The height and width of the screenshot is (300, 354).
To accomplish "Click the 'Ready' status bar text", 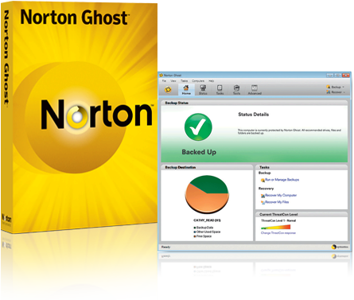I will 165,247.
